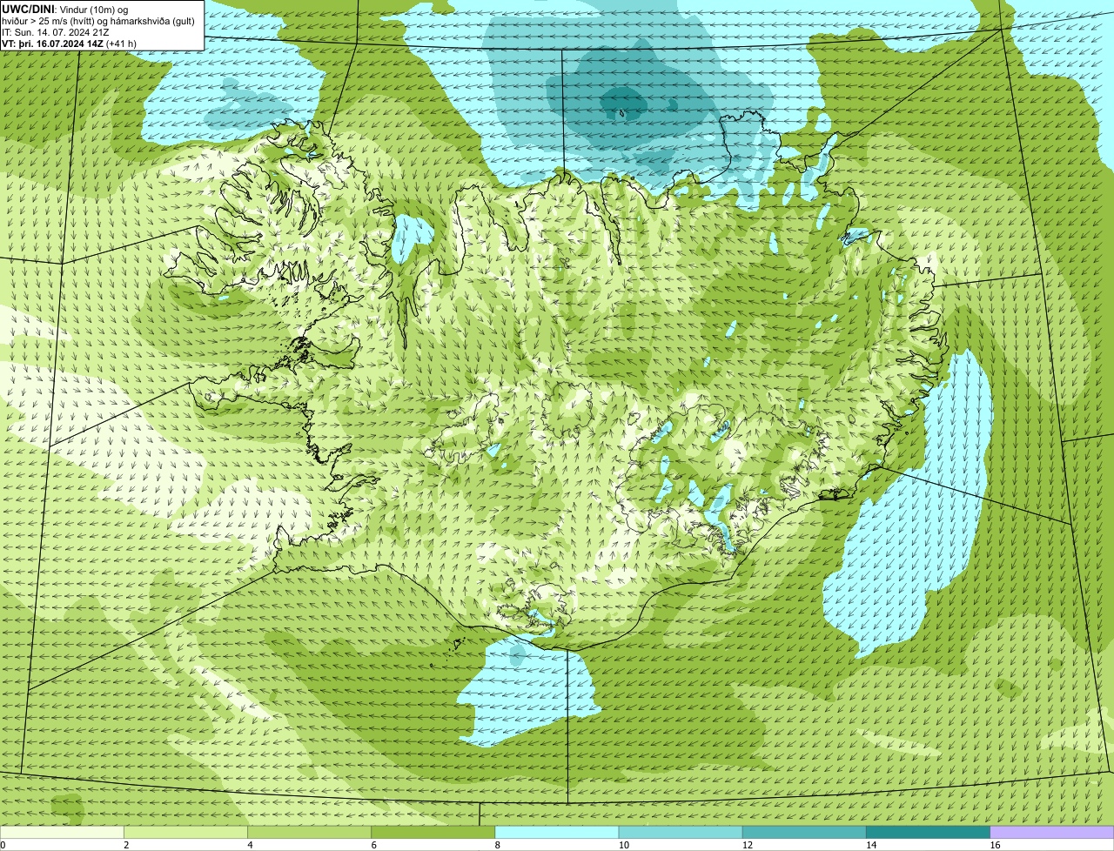
Task: Select the 4–6 m/s green legend swatch
Action: pyautogui.click(x=310, y=833)
